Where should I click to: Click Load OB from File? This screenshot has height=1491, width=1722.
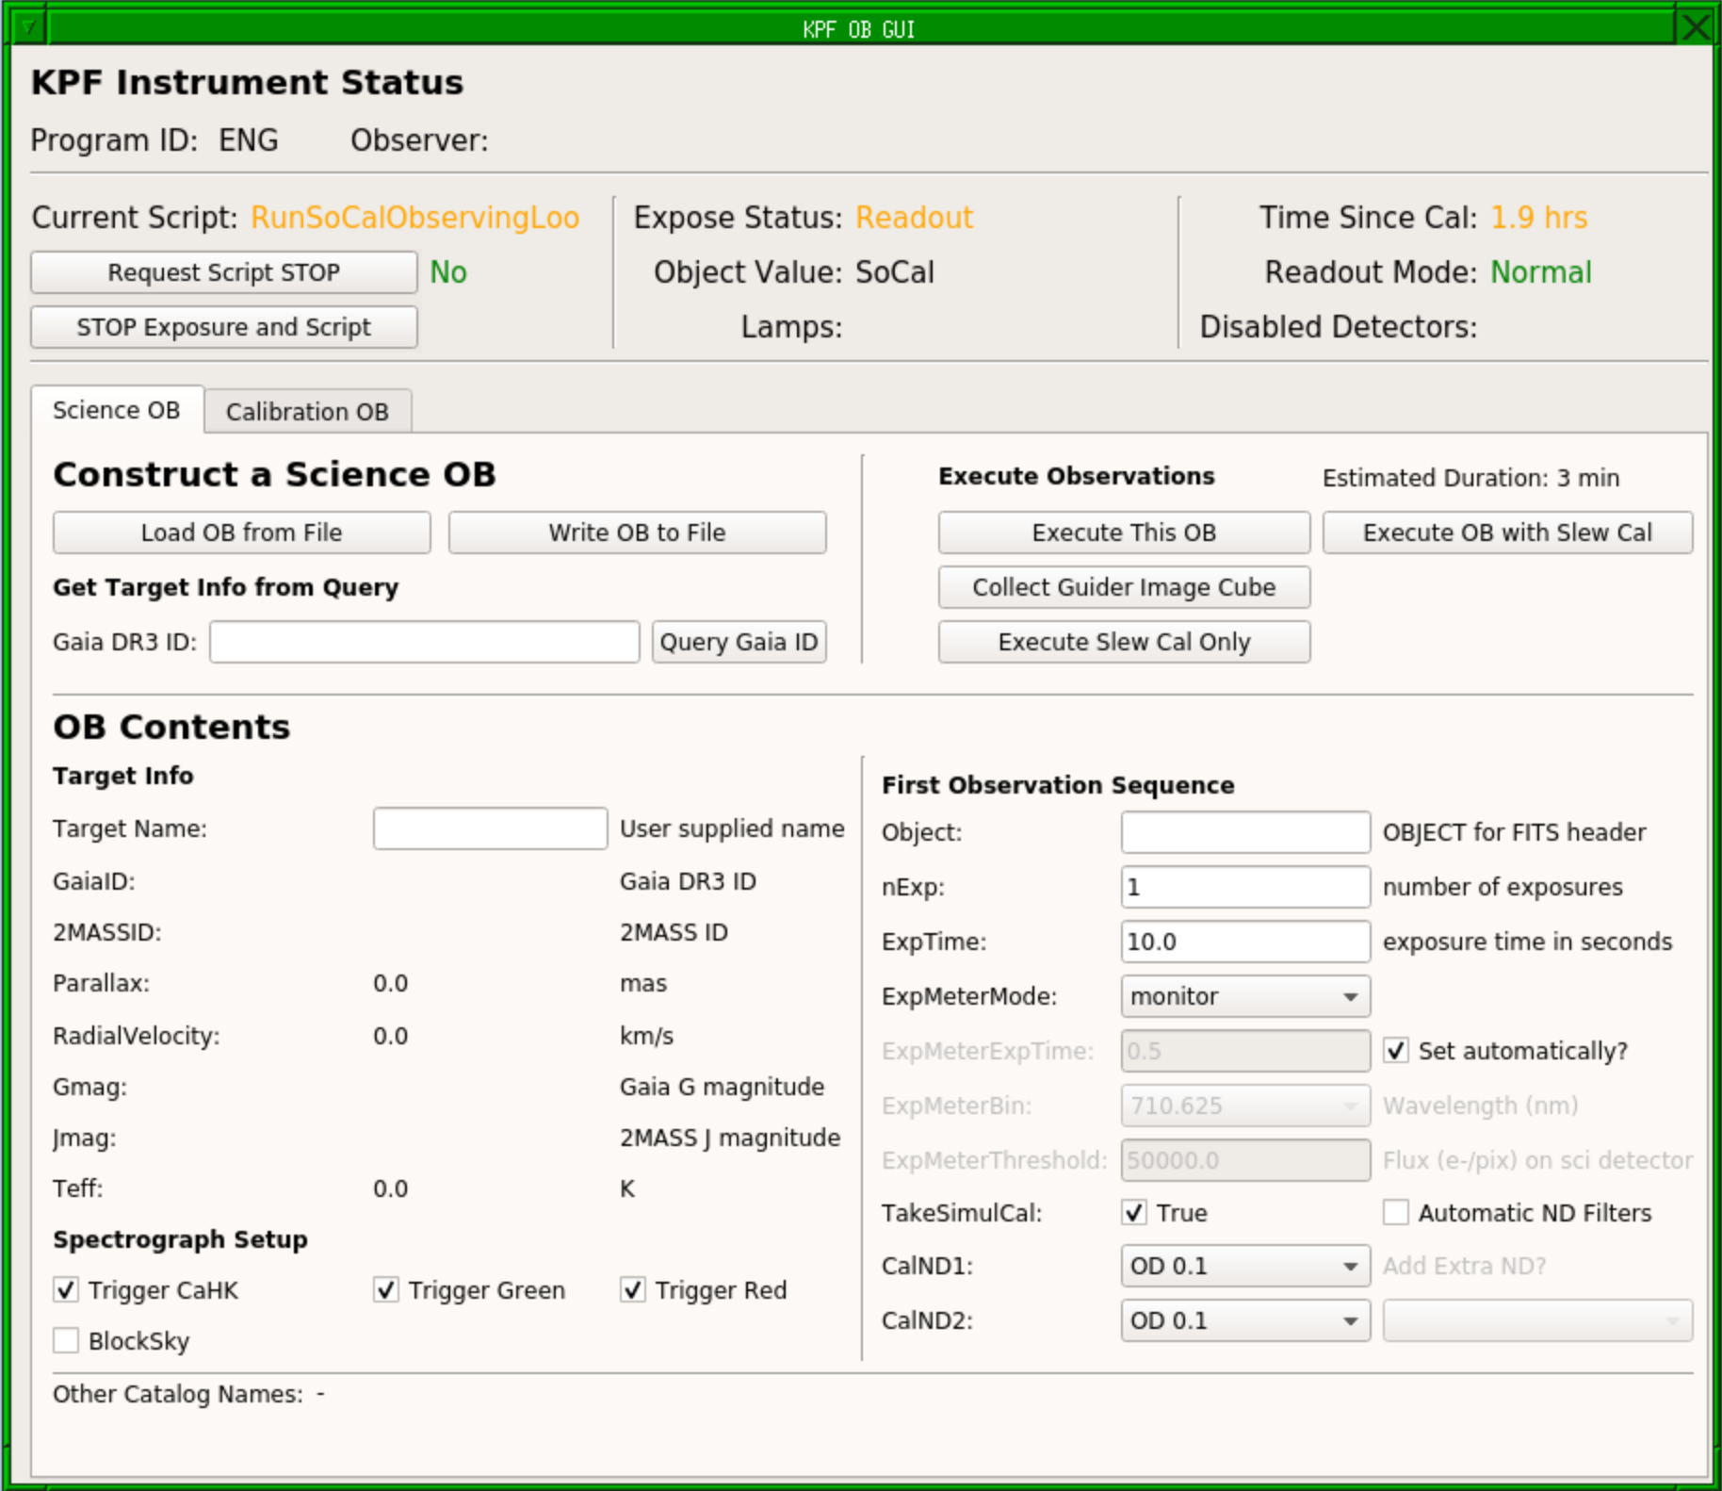pyautogui.click(x=241, y=532)
